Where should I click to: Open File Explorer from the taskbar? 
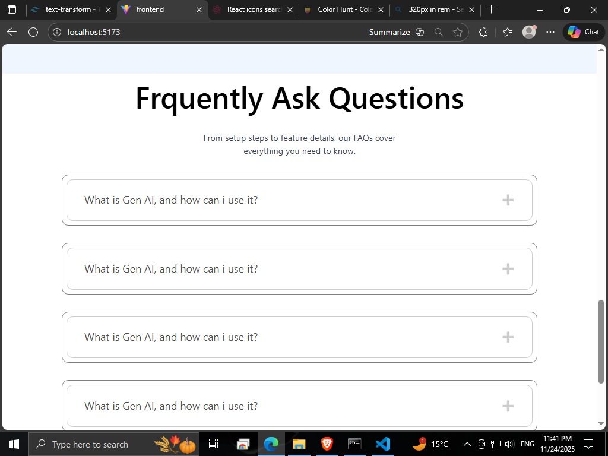pyautogui.click(x=299, y=444)
